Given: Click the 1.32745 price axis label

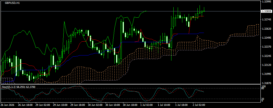Looking at the screenshot, I should click(x=266, y=20).
